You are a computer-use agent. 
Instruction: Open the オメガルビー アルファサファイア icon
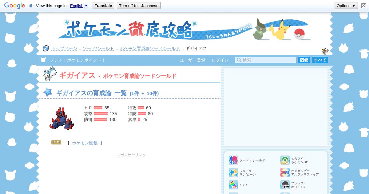285,172
